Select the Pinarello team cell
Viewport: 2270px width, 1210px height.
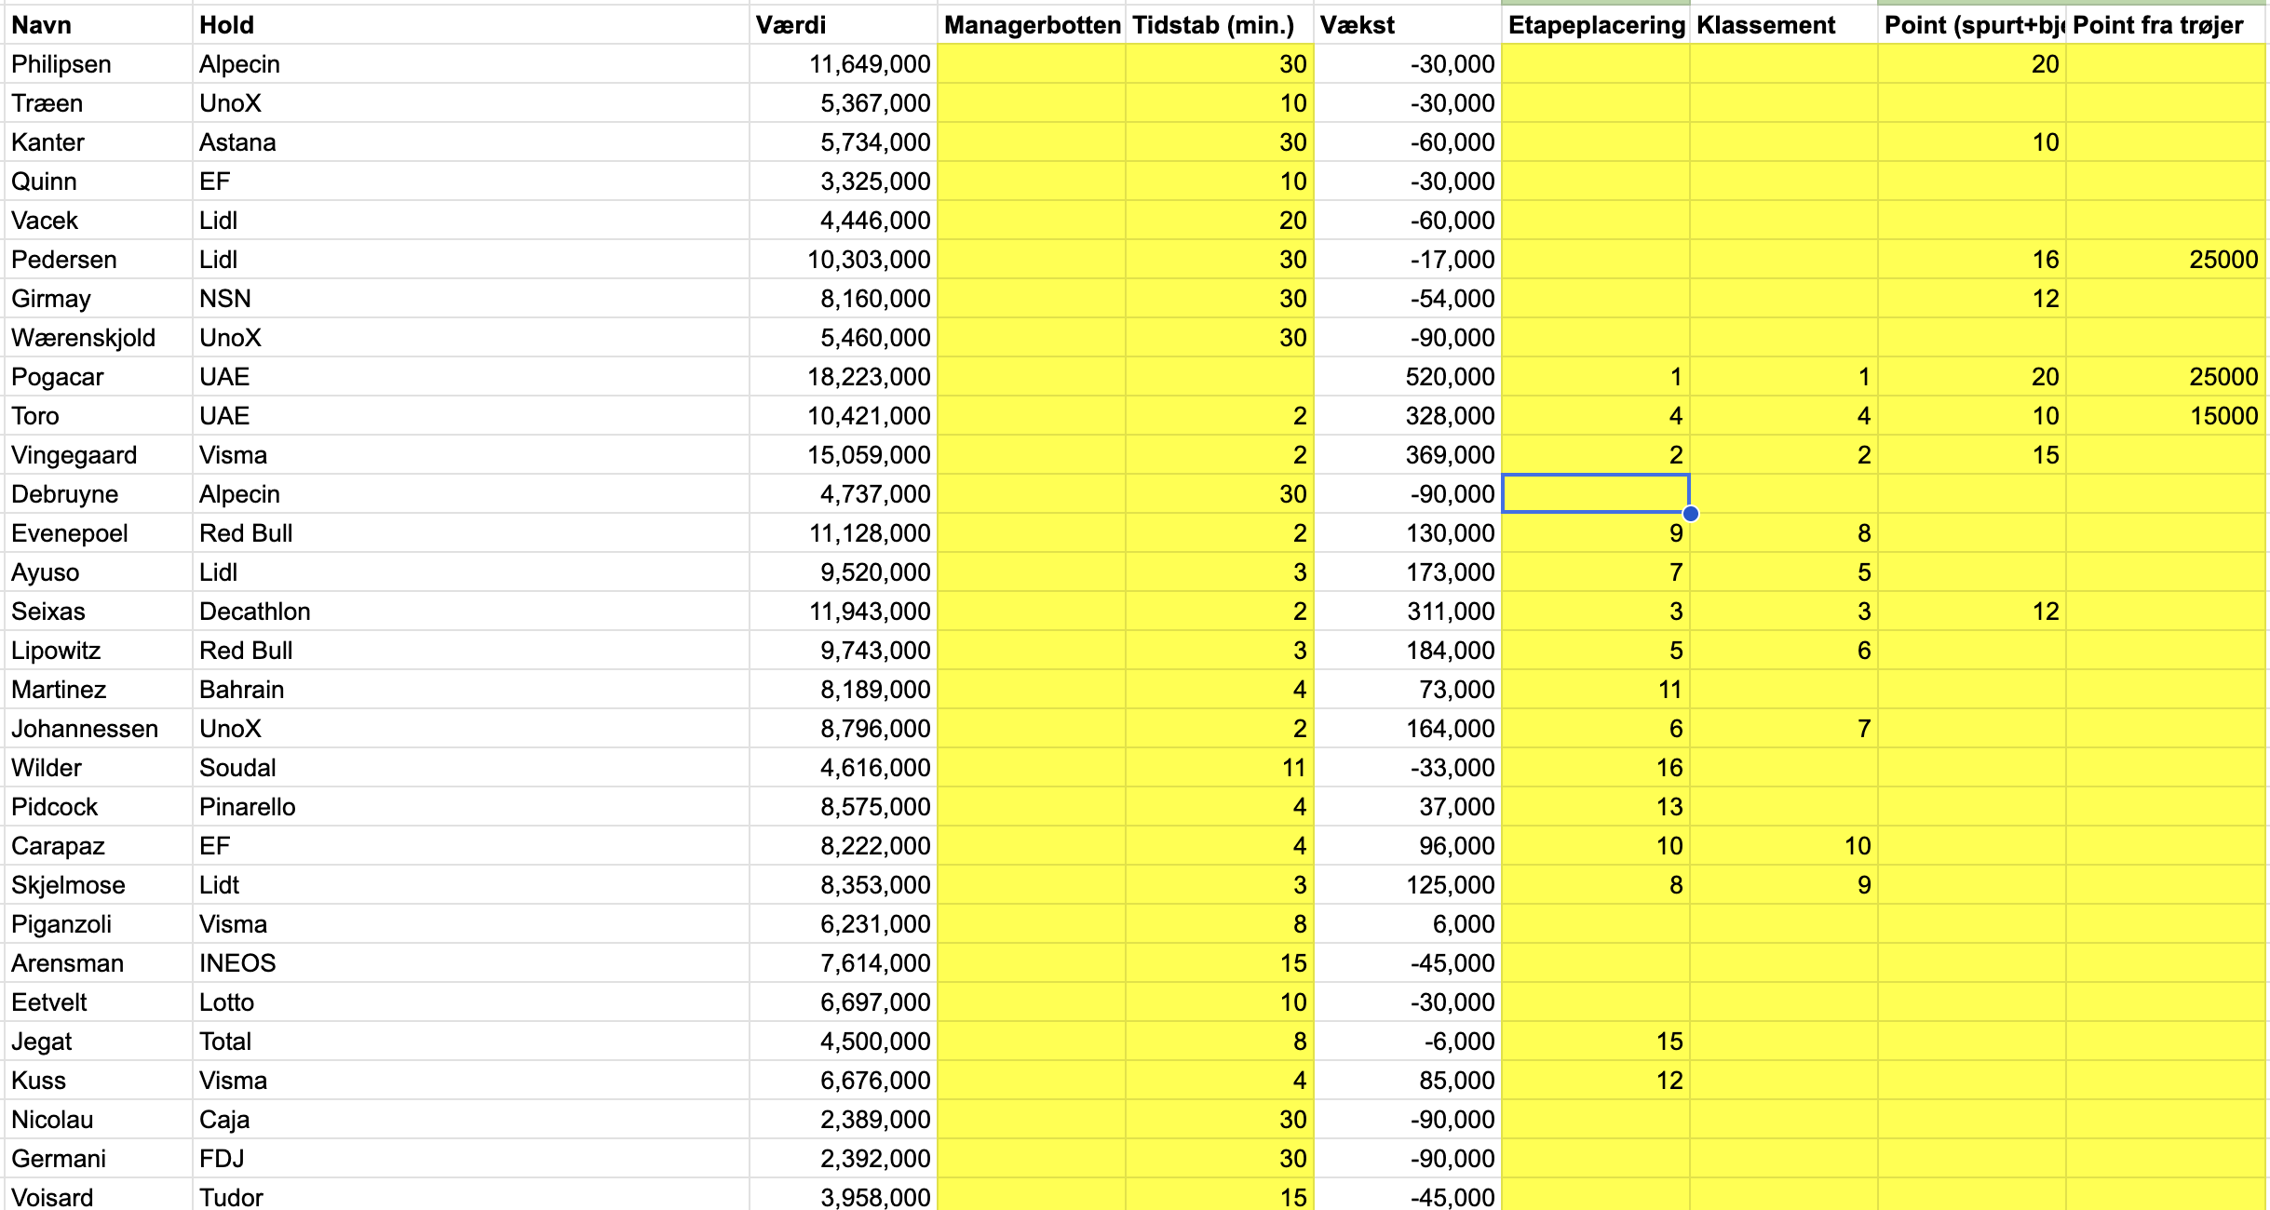coord(471,807)
